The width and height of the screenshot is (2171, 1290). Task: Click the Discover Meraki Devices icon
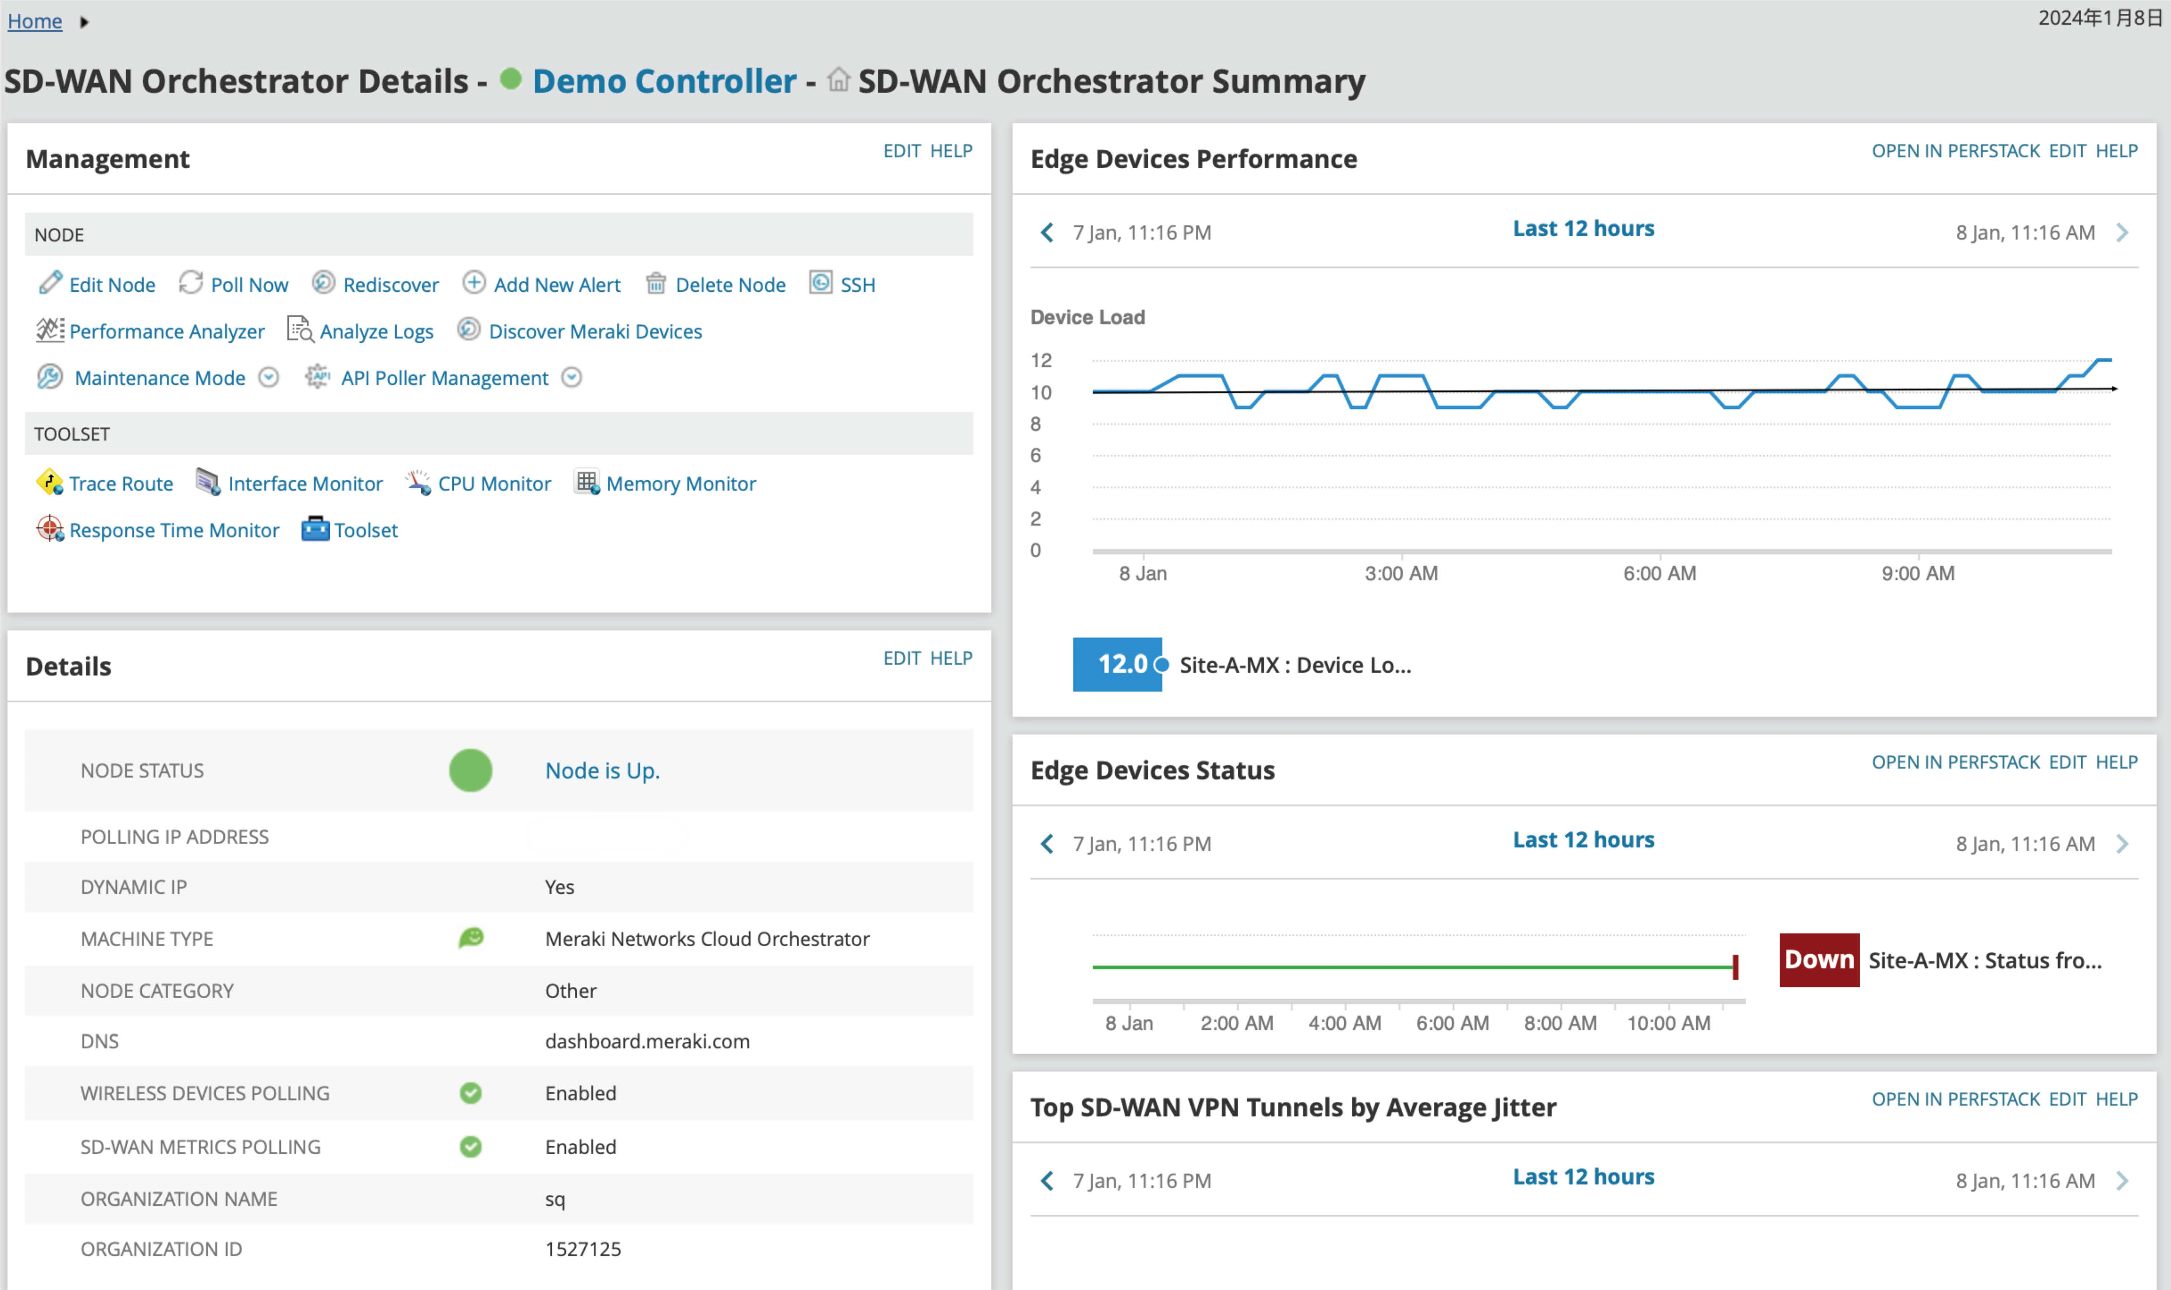point(468,329)
